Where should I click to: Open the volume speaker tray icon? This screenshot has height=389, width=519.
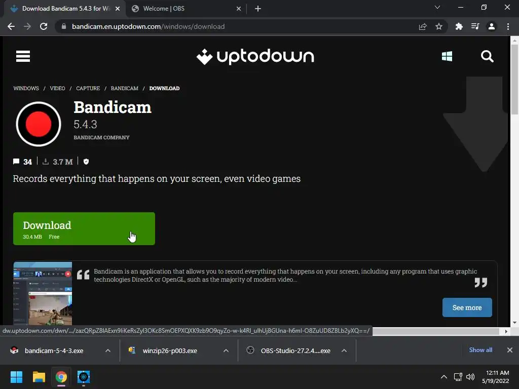pyautogui.click(x=470, y=377)
